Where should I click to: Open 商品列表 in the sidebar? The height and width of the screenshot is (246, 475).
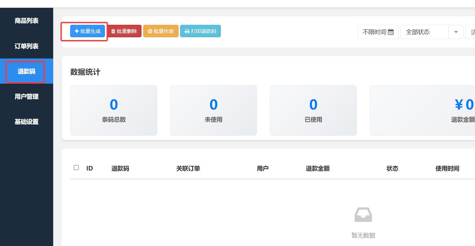click(x=27, y=21)
